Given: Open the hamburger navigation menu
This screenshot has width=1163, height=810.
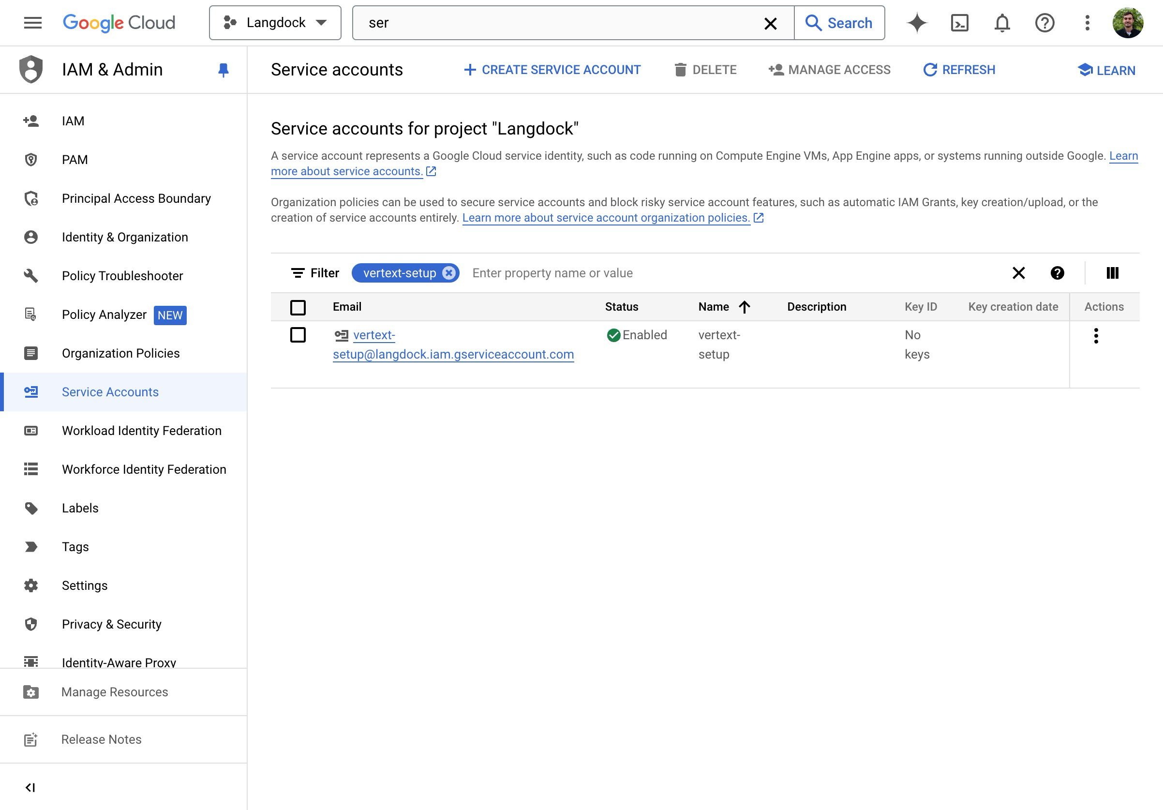Looking at the screenshot, I should pos(32,23).
